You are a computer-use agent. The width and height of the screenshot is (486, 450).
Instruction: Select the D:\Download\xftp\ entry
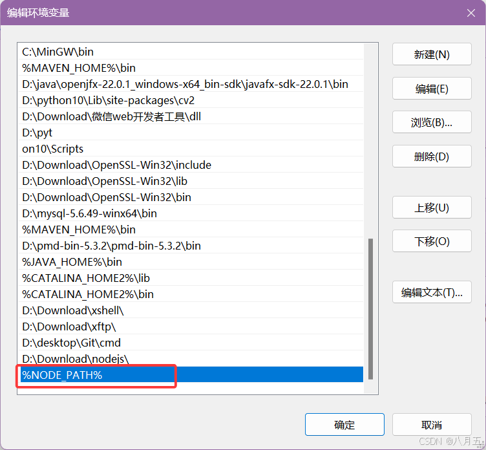[x=191, y=327]
